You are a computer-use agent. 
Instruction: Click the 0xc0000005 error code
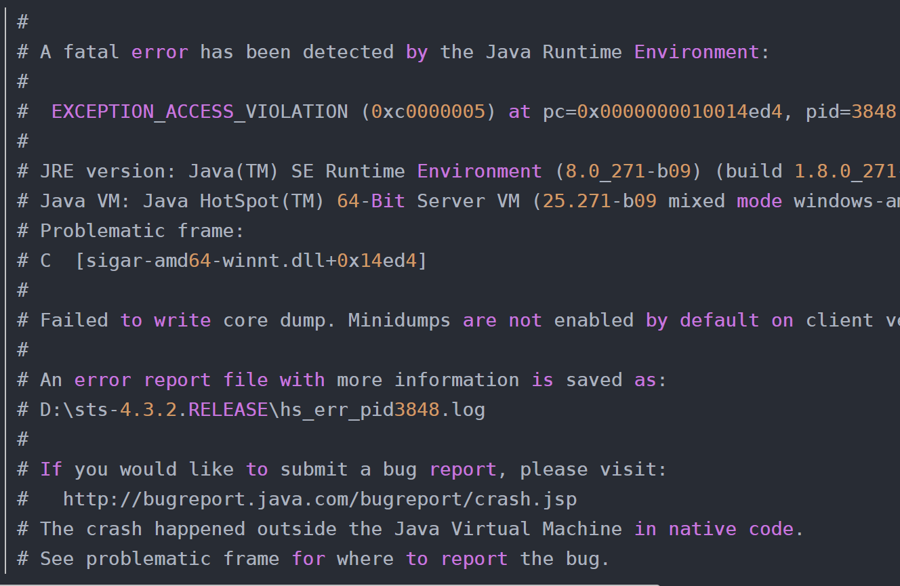[428, 112]
